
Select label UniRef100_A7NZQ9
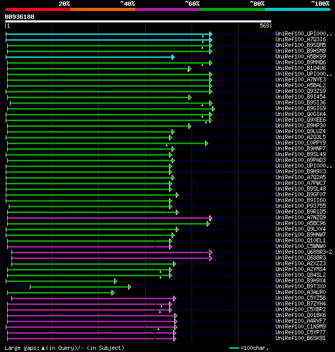(x=300, y=218)
